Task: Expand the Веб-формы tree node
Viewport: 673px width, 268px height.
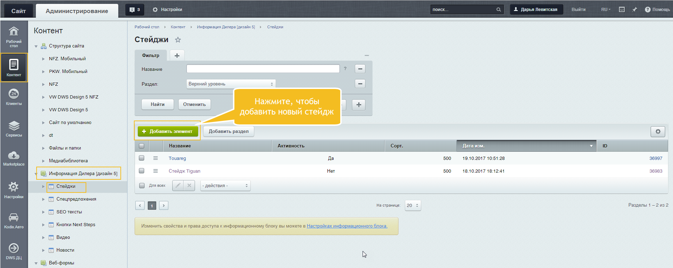Action: point(36,263)
